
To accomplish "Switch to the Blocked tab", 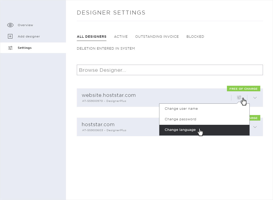I will coord(195,37).
